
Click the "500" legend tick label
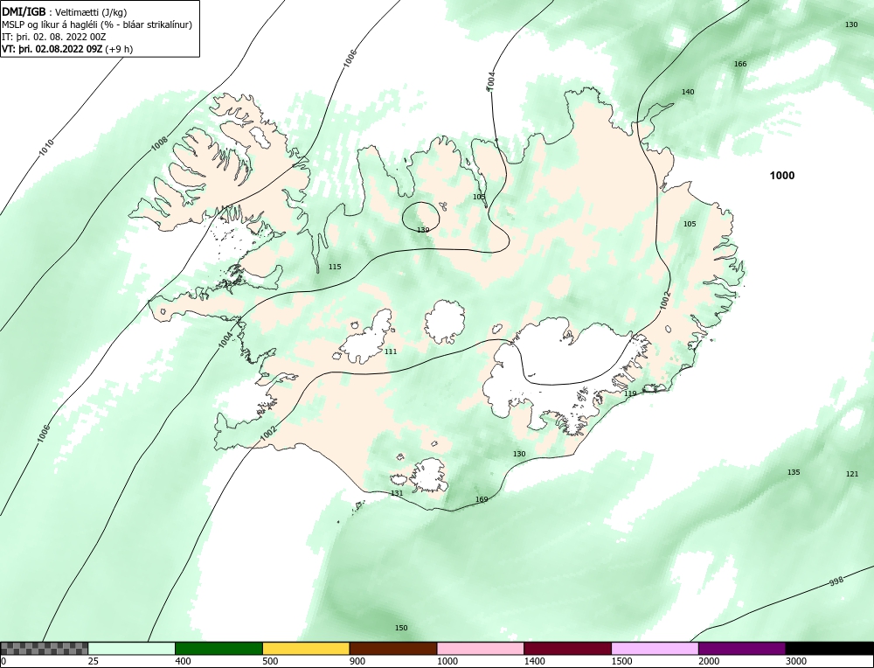pyautogui.click(x=270, y=661)
